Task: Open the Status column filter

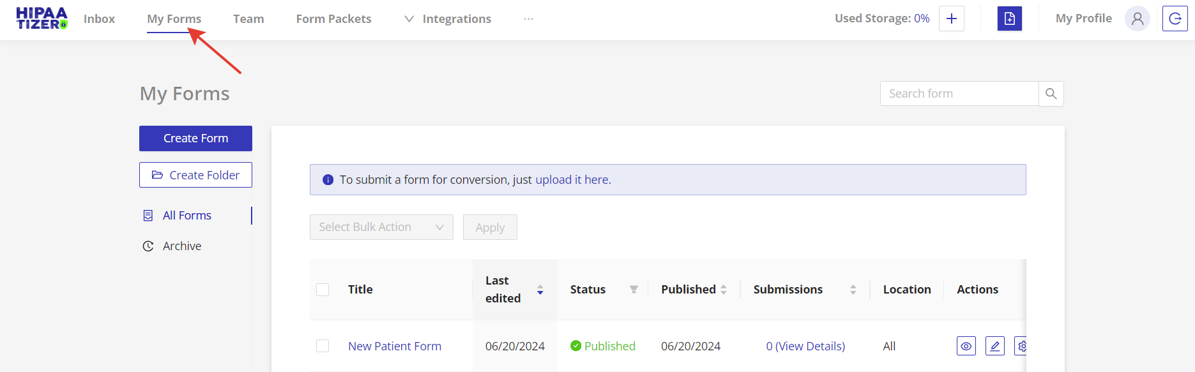Action: (x=634, y=290)
